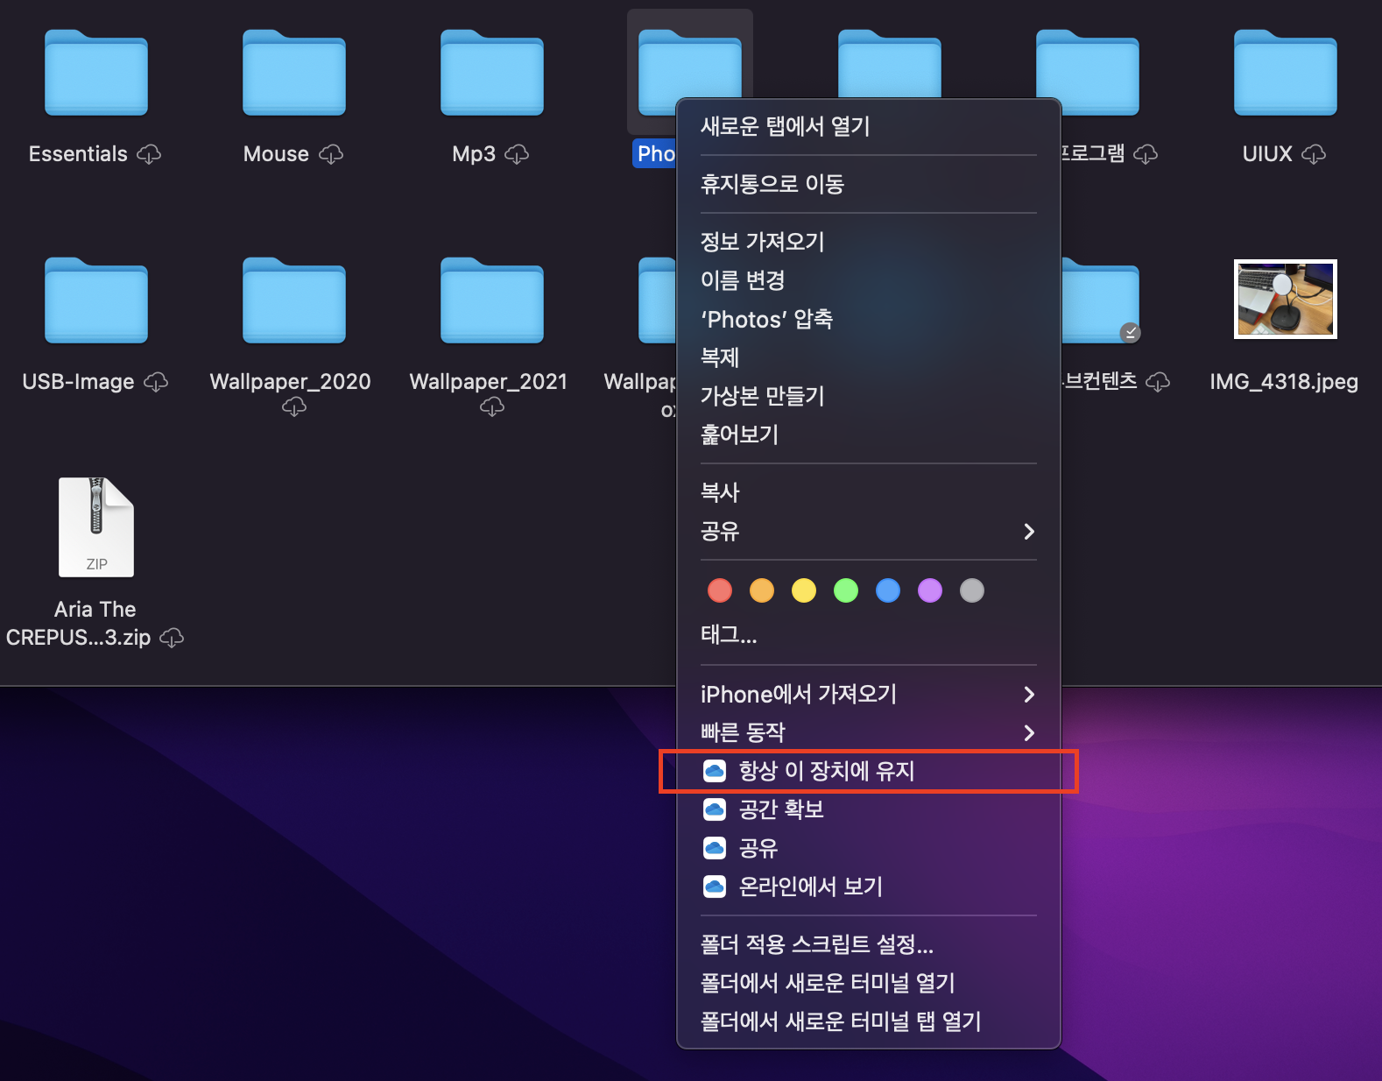Choose 가상본 만들기 menu entry
The width and height of the screenshot is (1382, 1081).
869,396
